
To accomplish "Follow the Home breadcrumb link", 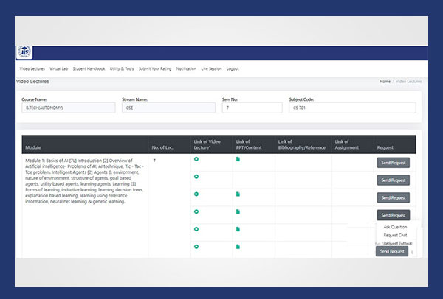I will (x=385, y=81).
